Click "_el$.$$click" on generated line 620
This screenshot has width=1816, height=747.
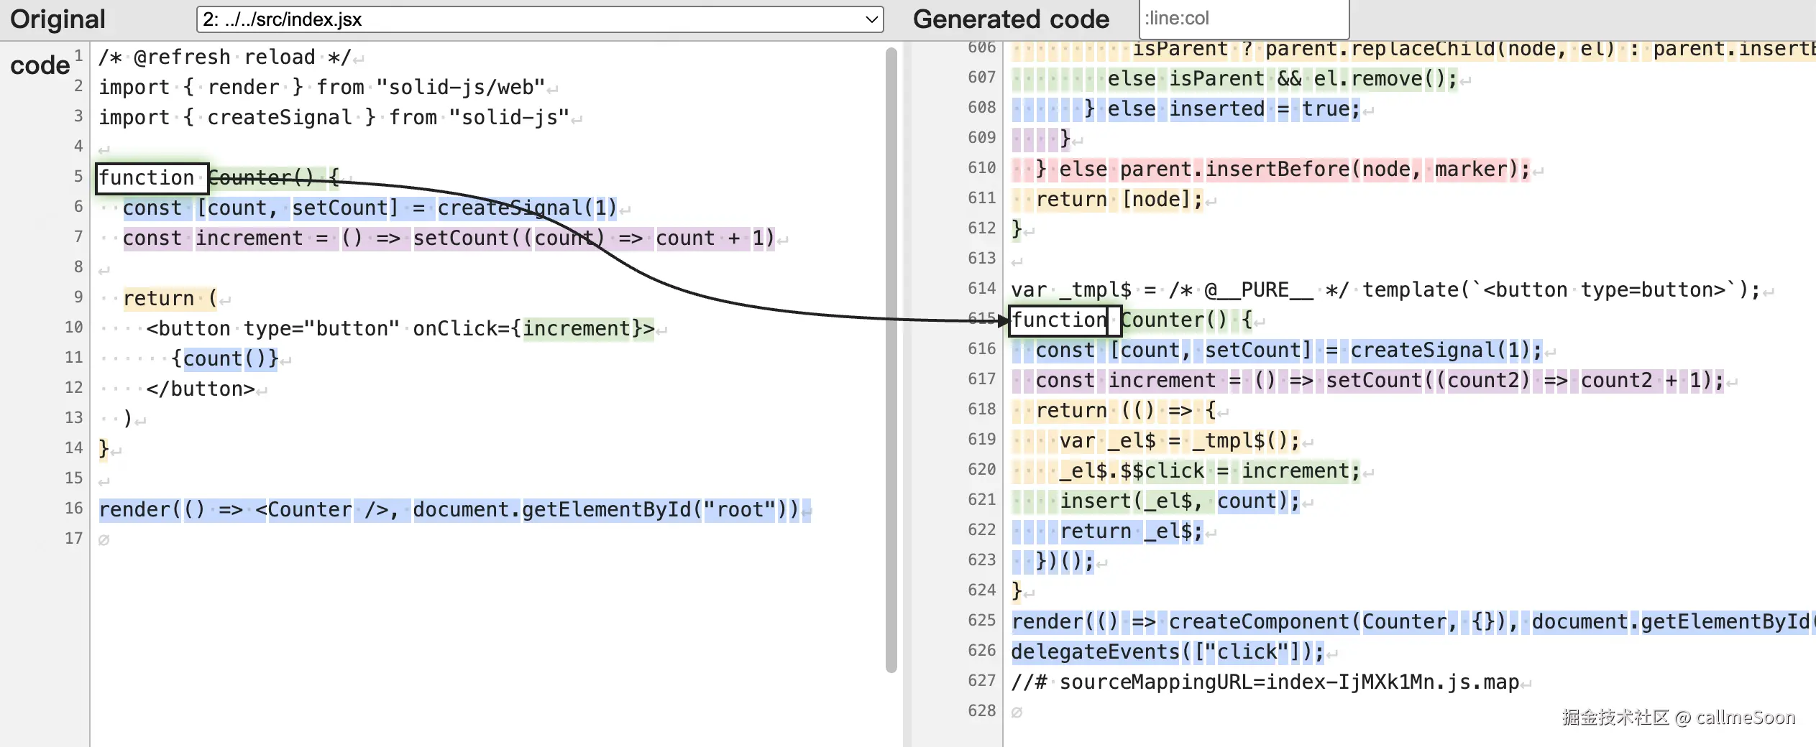pos(1132,470)
